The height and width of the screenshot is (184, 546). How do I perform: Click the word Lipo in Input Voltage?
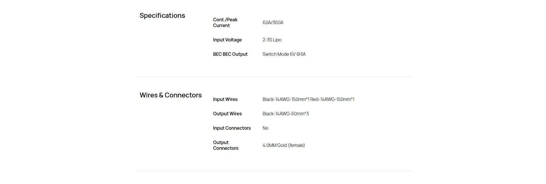click(x=277, y=40)
